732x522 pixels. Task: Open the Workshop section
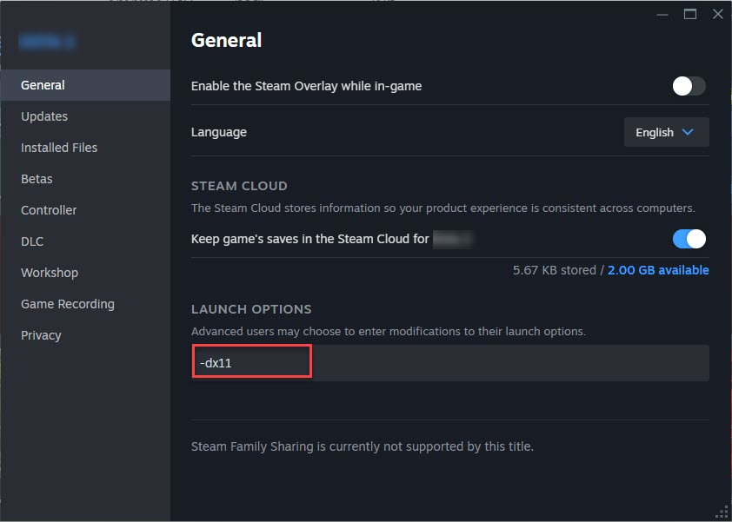[x=50, y=273]
